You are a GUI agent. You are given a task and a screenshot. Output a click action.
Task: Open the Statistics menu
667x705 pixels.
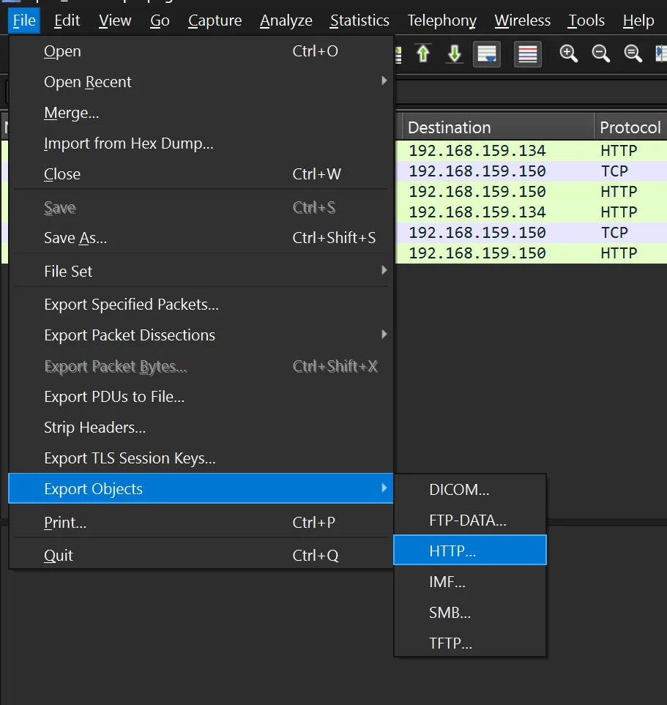point(359,20)
